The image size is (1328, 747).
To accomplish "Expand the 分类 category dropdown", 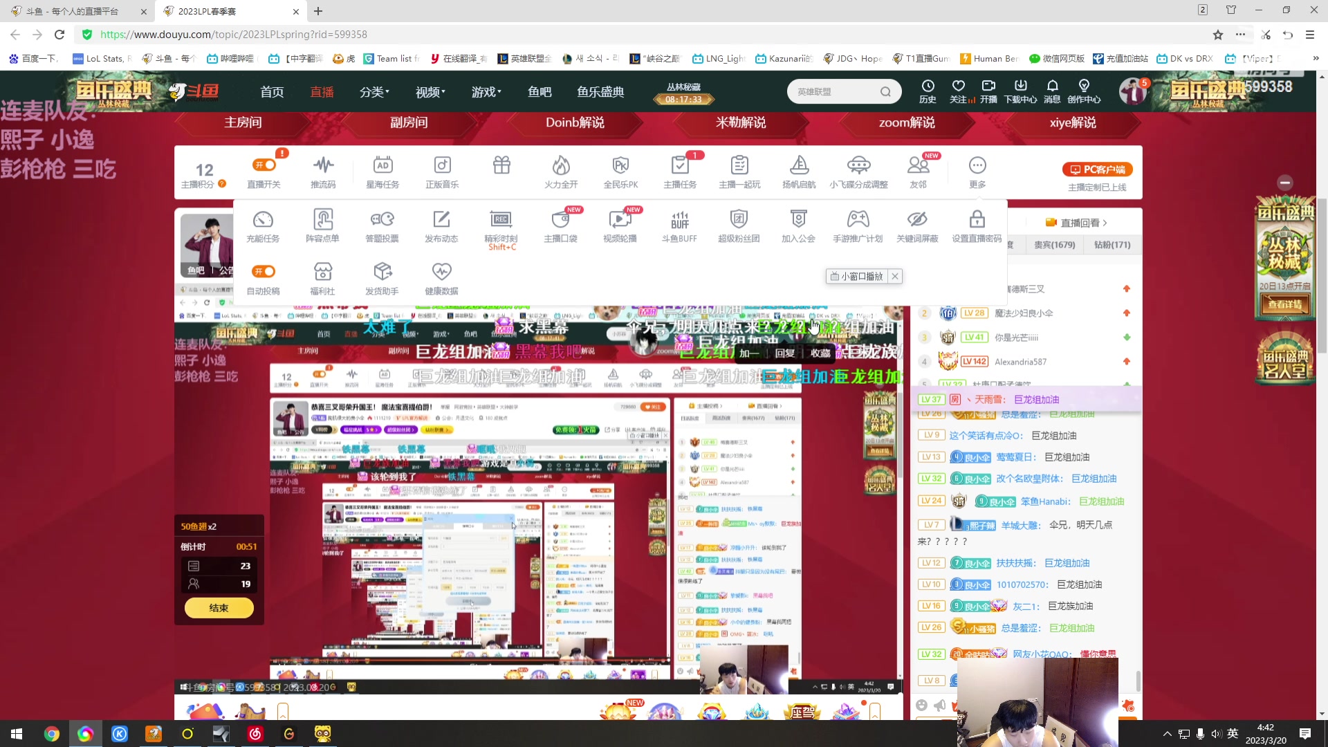I will tap(375, 92).
